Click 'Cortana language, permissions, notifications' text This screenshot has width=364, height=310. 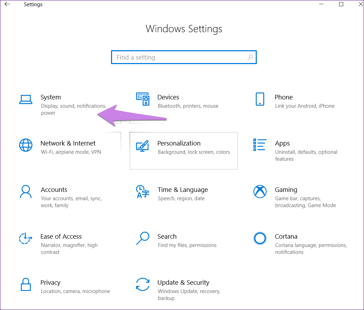click(311, 249)
